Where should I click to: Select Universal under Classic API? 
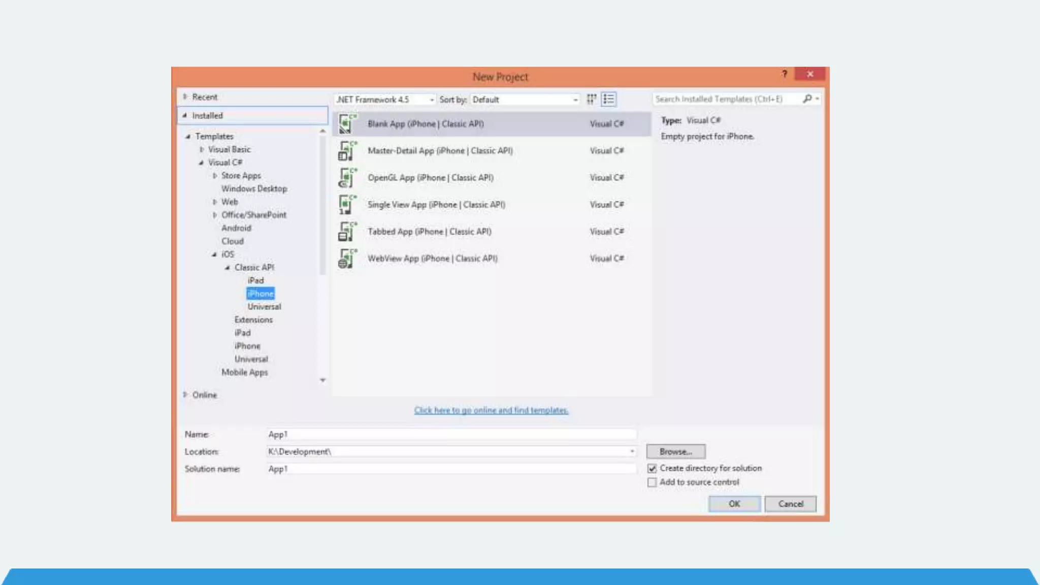264,307
